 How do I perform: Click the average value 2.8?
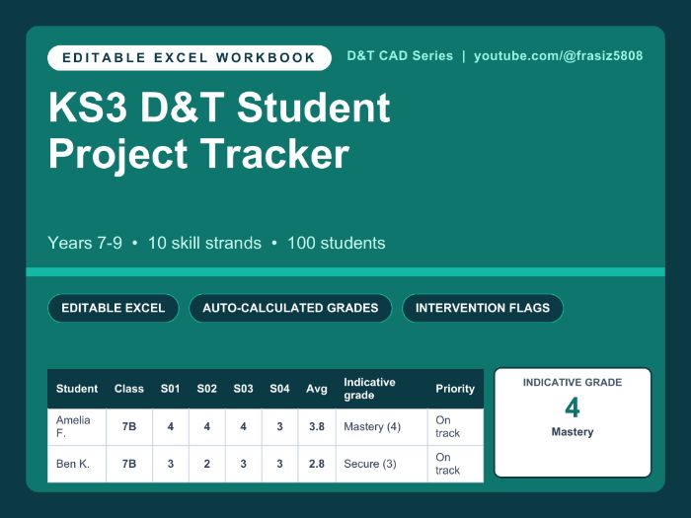point(317,464)
